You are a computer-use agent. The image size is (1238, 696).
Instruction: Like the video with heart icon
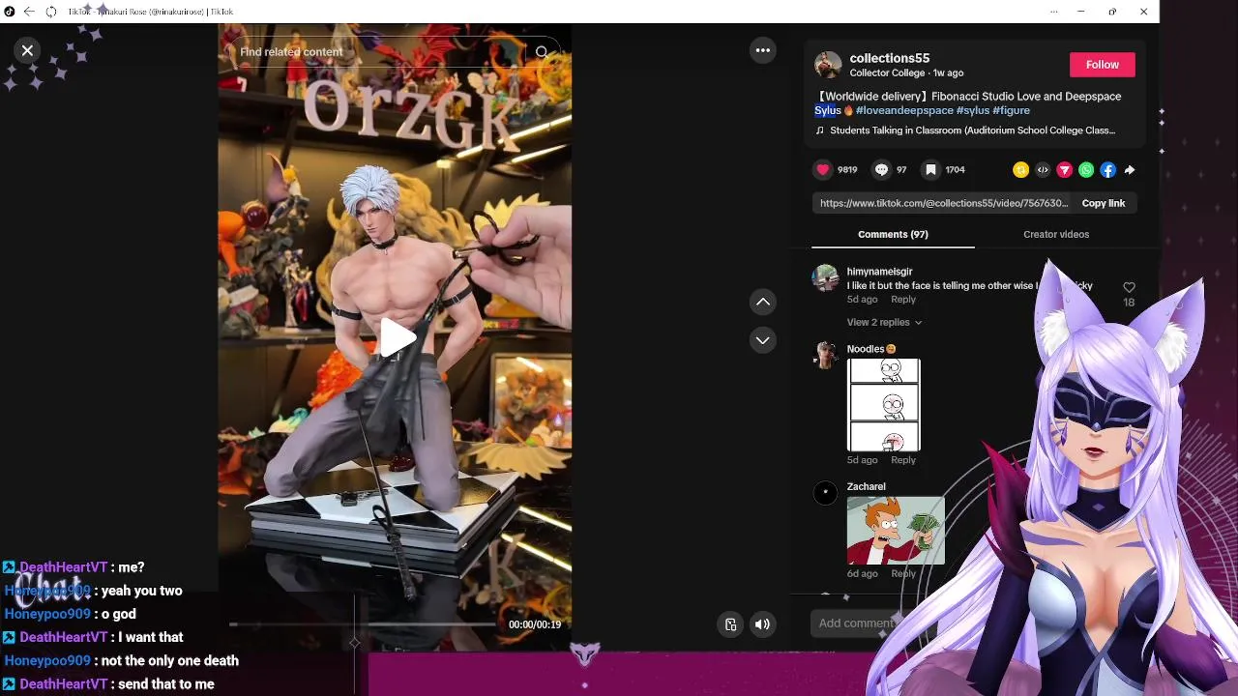(823, 169)
